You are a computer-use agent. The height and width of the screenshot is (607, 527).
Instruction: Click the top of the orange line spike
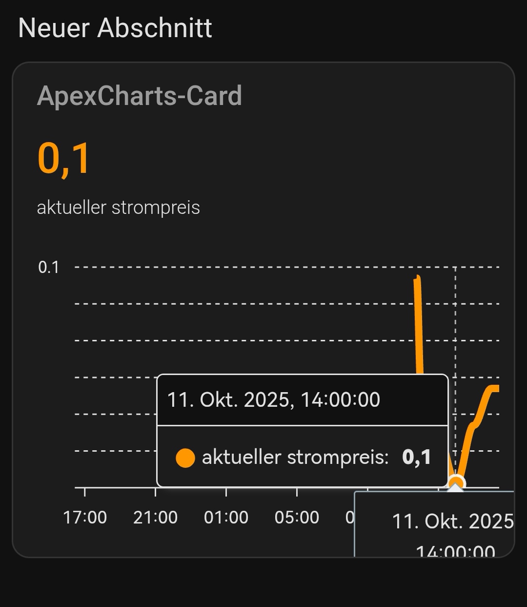417,279
